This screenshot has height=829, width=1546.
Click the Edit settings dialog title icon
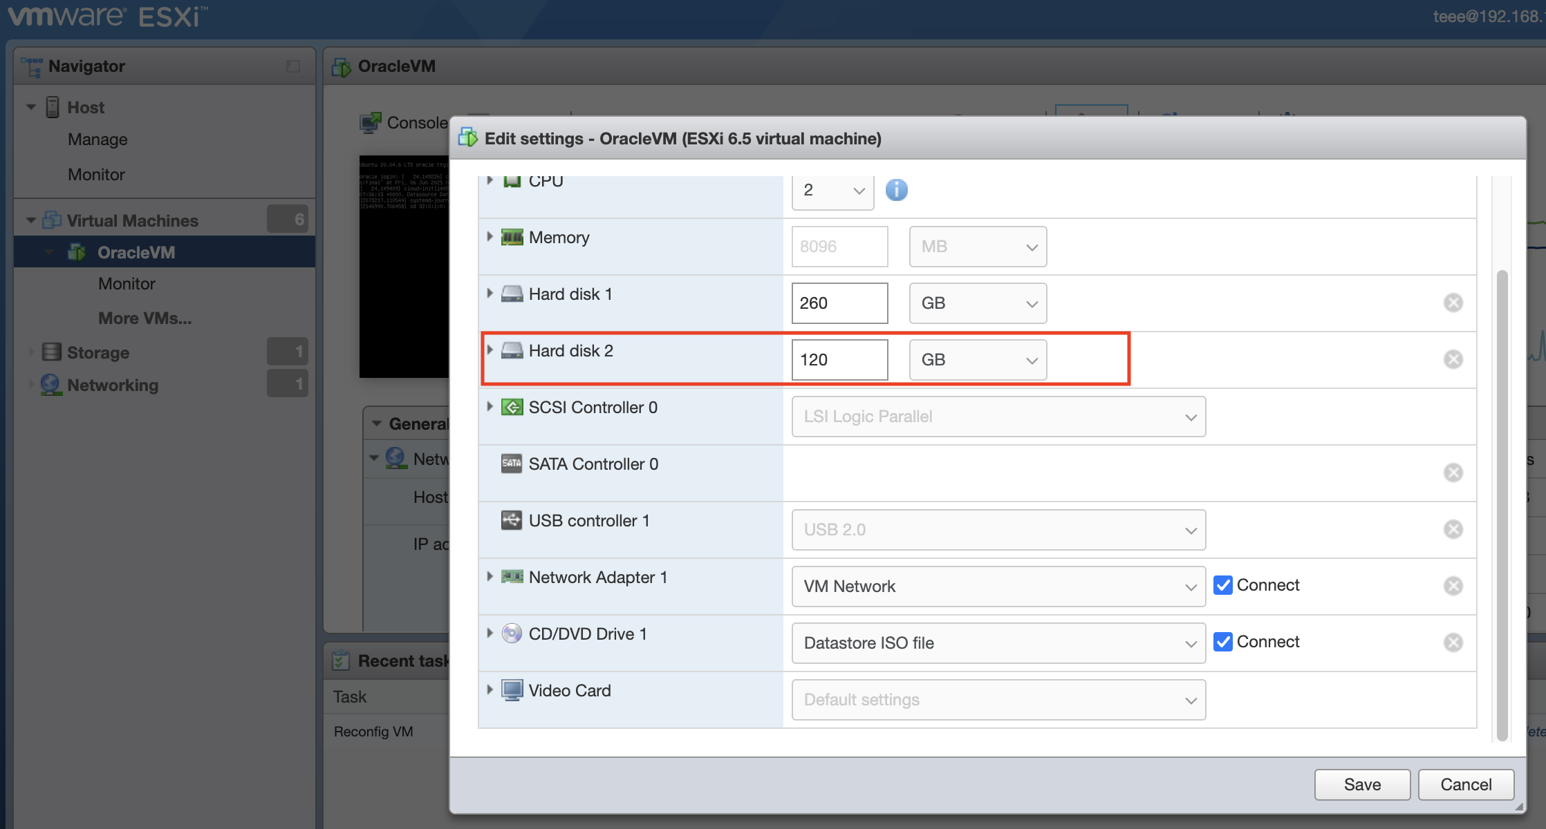(468, 137)
